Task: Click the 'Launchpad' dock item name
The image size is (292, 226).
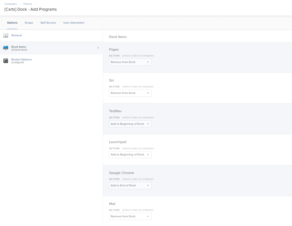Action: pos(118,142)
